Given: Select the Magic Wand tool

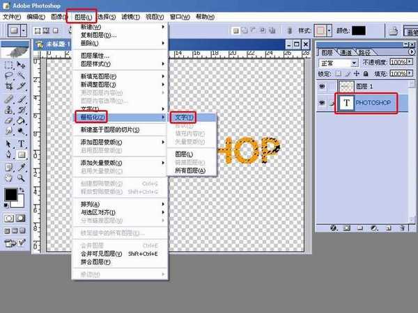Looking at the screenshot, I should (x=21, y=75).
